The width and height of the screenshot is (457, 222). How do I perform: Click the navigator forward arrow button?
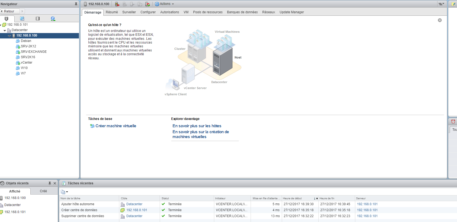22,11
